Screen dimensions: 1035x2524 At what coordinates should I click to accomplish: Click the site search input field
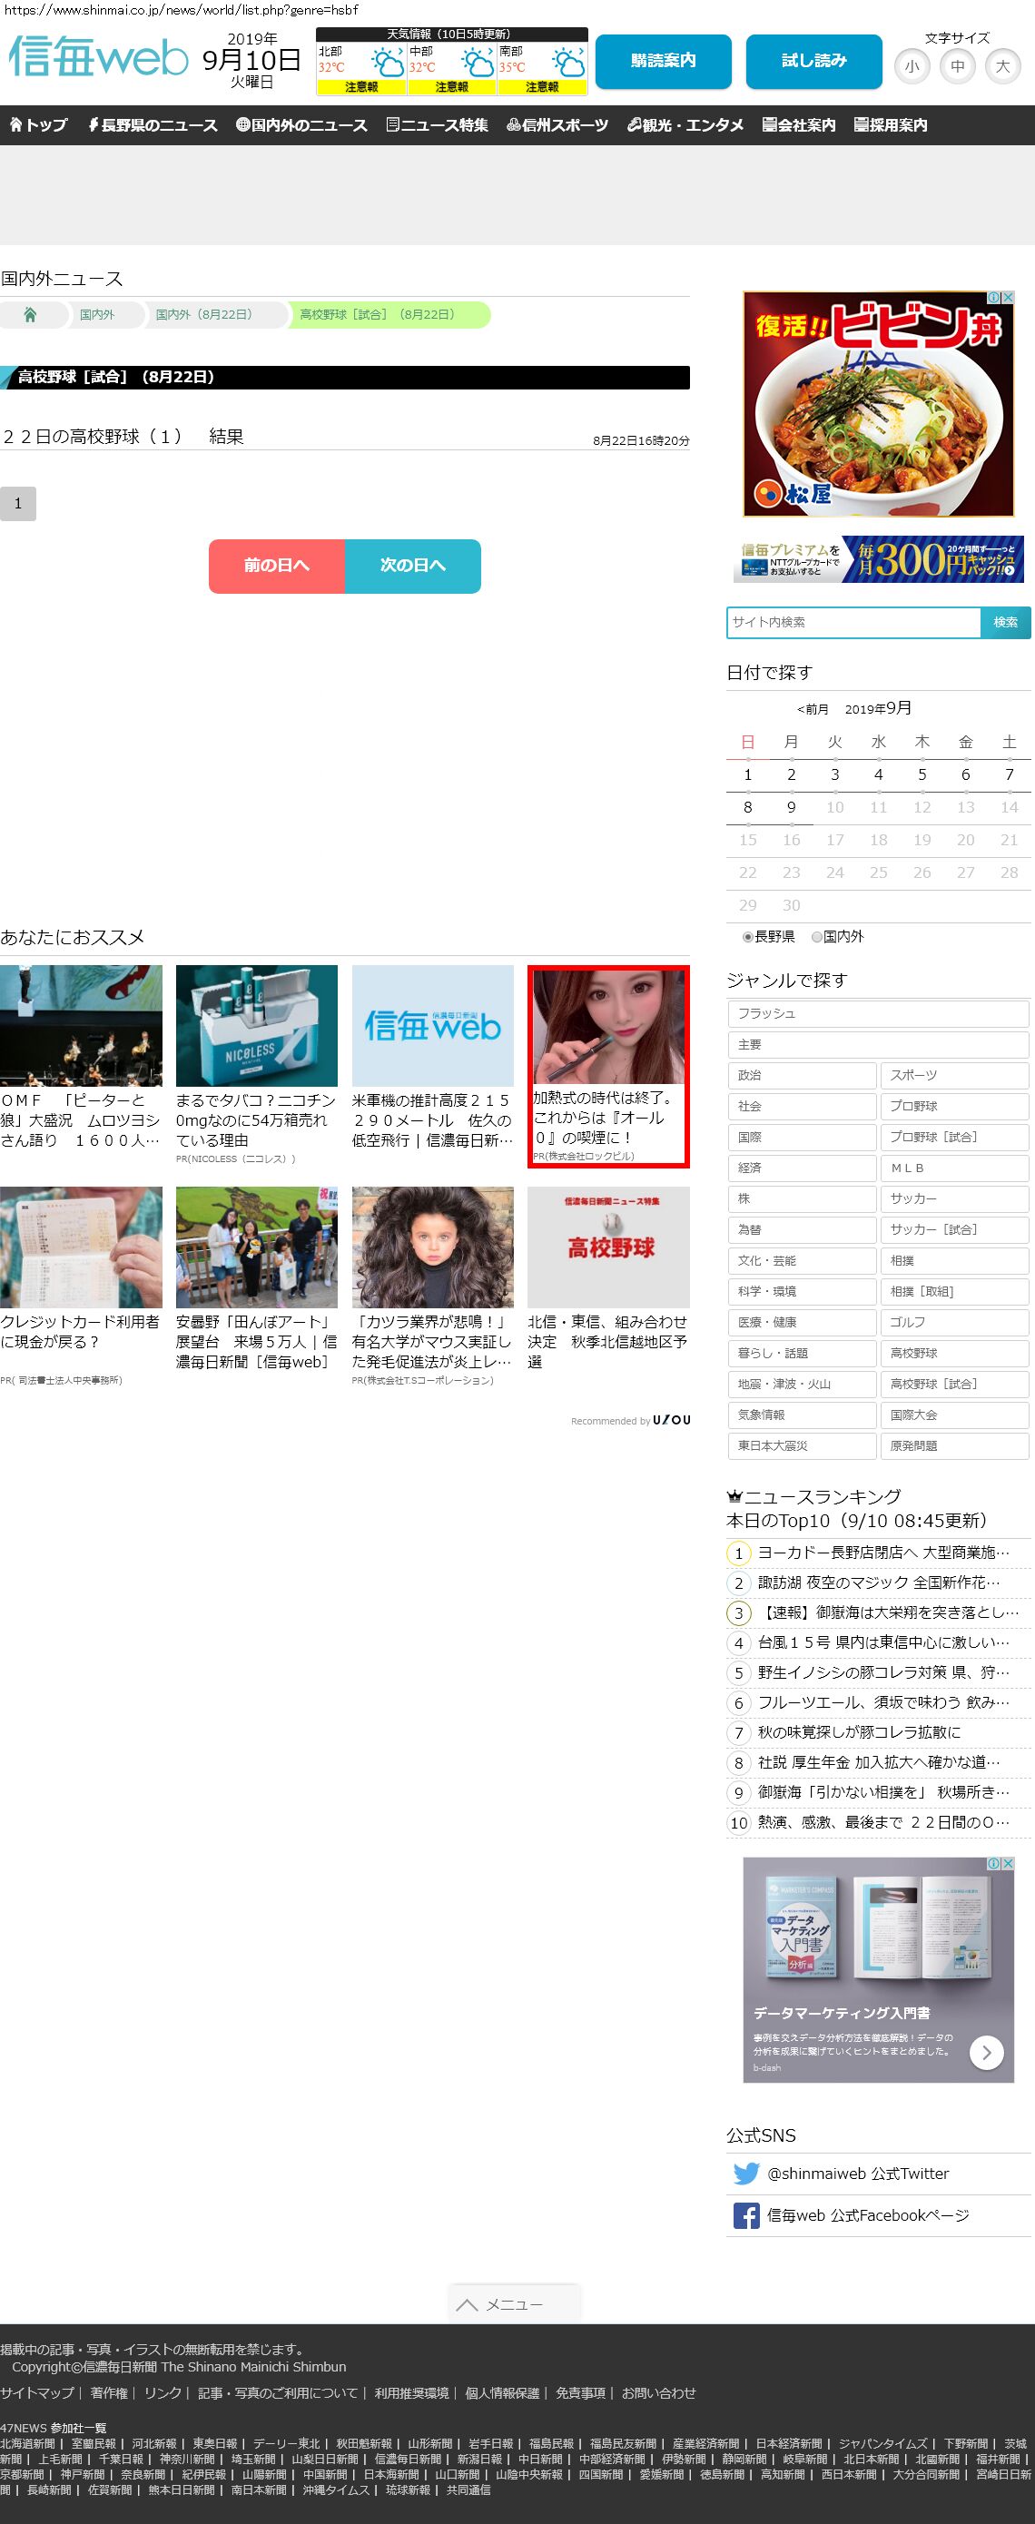point(853,622)
